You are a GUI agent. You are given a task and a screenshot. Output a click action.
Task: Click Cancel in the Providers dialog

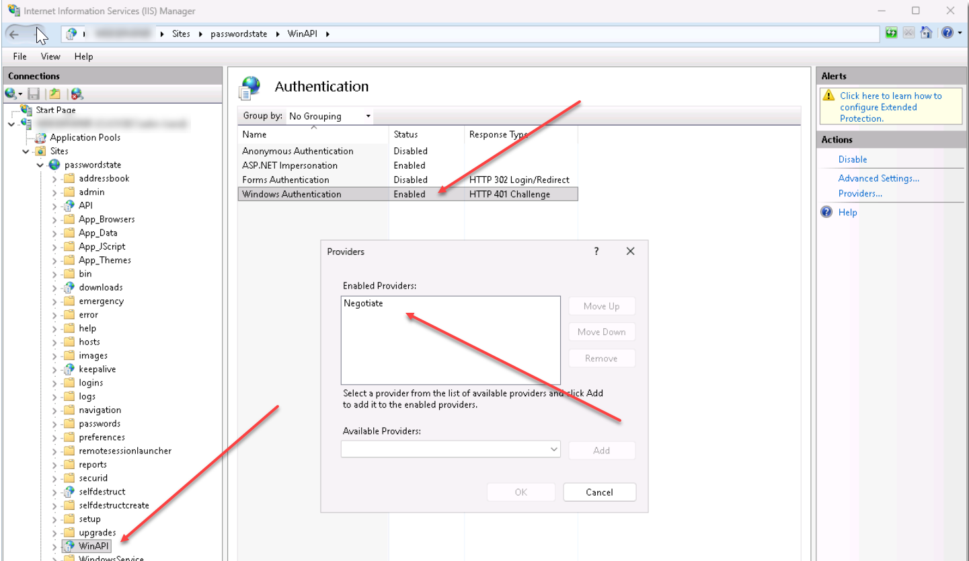[599, 492]
